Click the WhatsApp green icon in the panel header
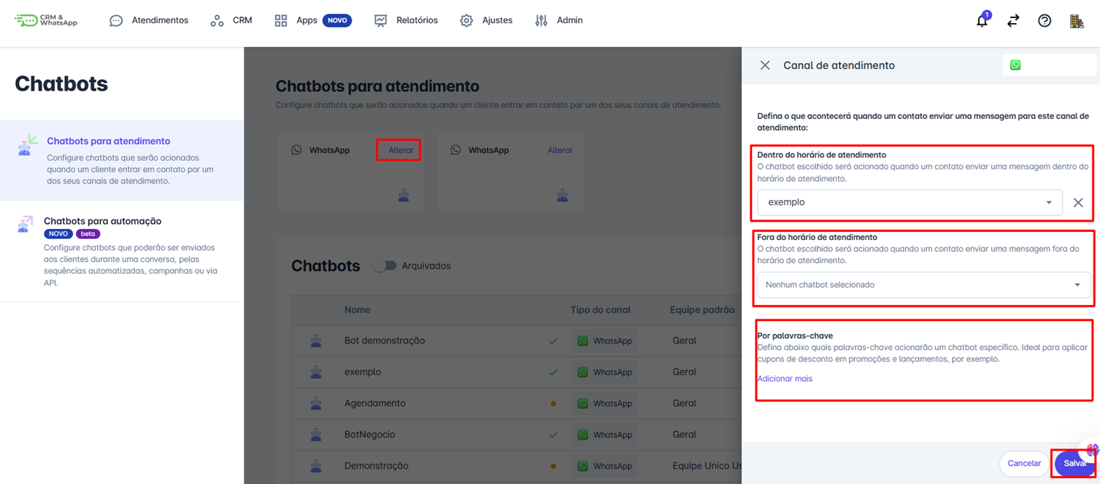Image resolution: width=1100 pixels, height=484 pixels. tap(1014, 64)
